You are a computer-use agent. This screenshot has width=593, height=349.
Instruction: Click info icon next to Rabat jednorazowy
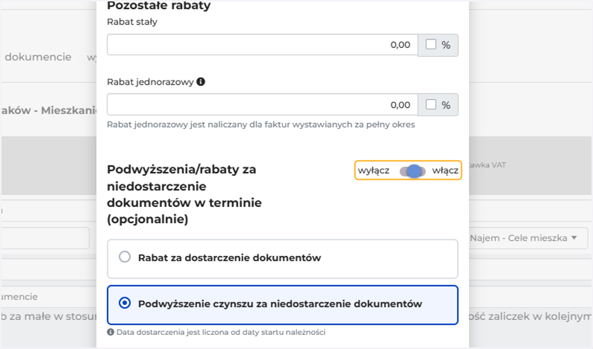pyautogui.click(x=201, y=82)
